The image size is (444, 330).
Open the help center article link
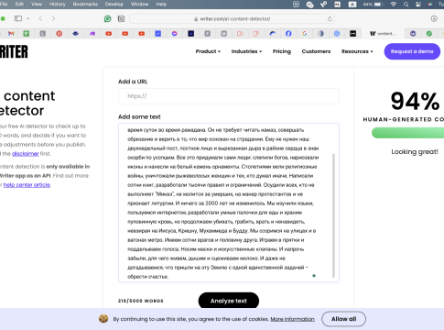(x=27, y=185)
